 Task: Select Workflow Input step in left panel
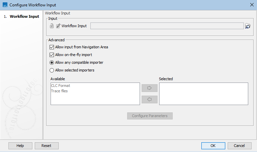coord(24,16)
